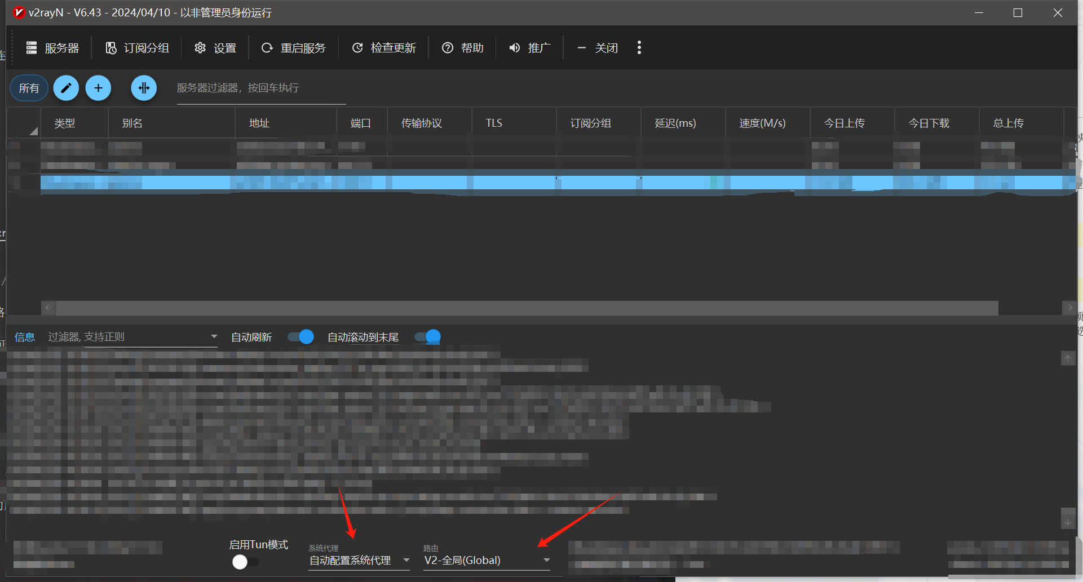
Task: Open the 设置 menu
Action: (x=215, y=48)
